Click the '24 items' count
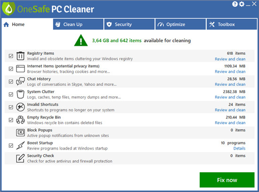Screen dimensions: 259x192 237,104
